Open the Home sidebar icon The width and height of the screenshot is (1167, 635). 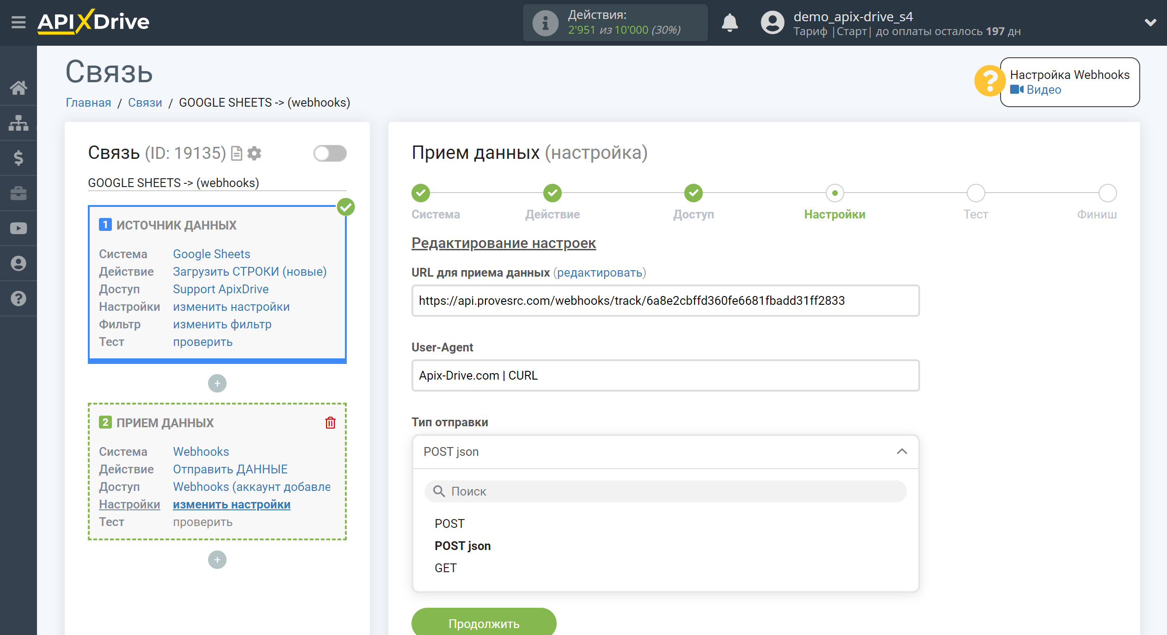(x=18, y=88)
